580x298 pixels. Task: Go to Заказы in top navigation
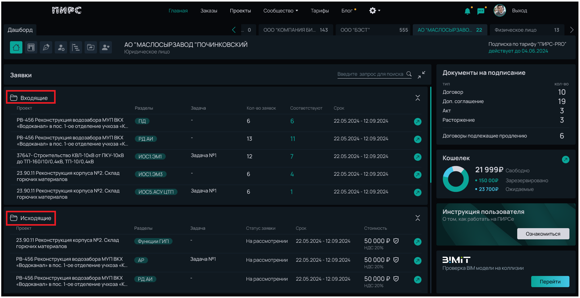(x=209, y=11)
